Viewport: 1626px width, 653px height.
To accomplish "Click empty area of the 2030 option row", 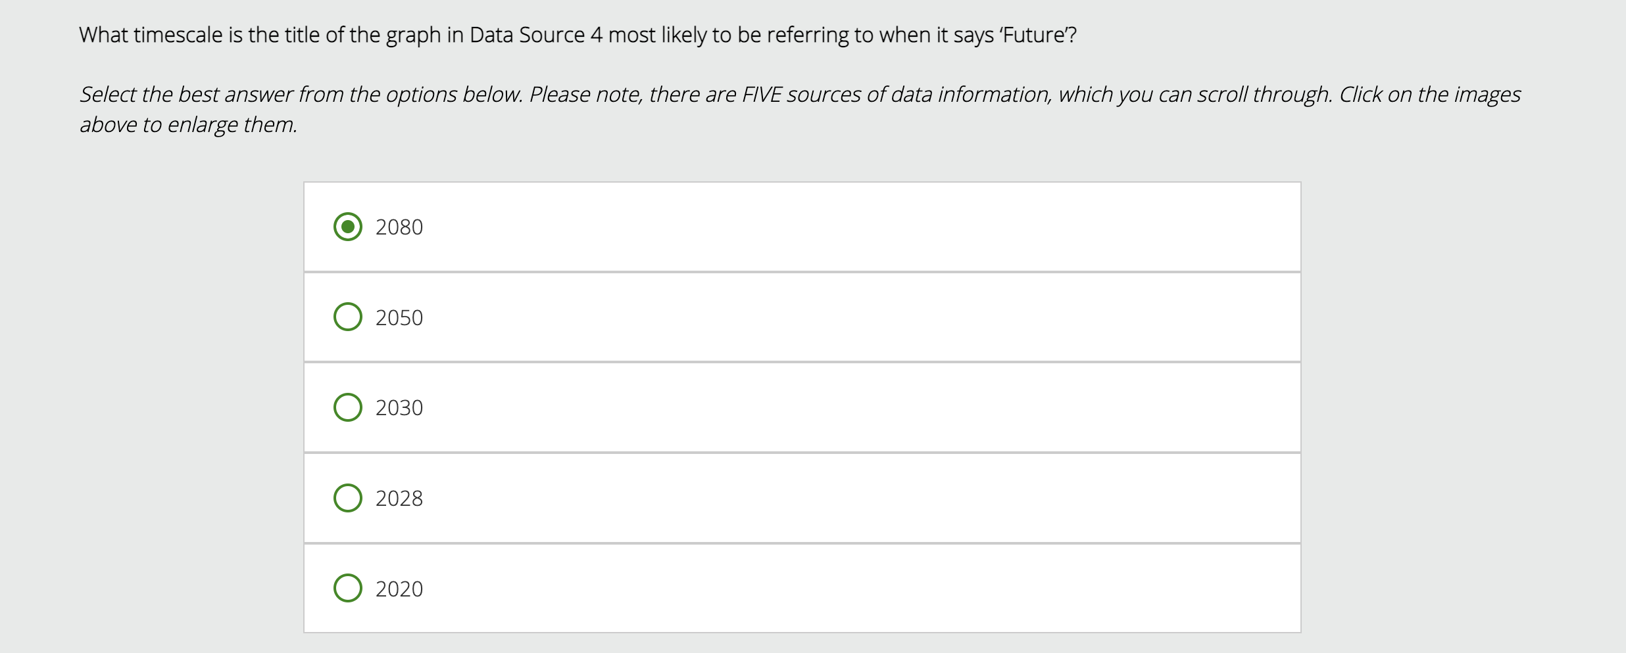I will coord(855,407).
